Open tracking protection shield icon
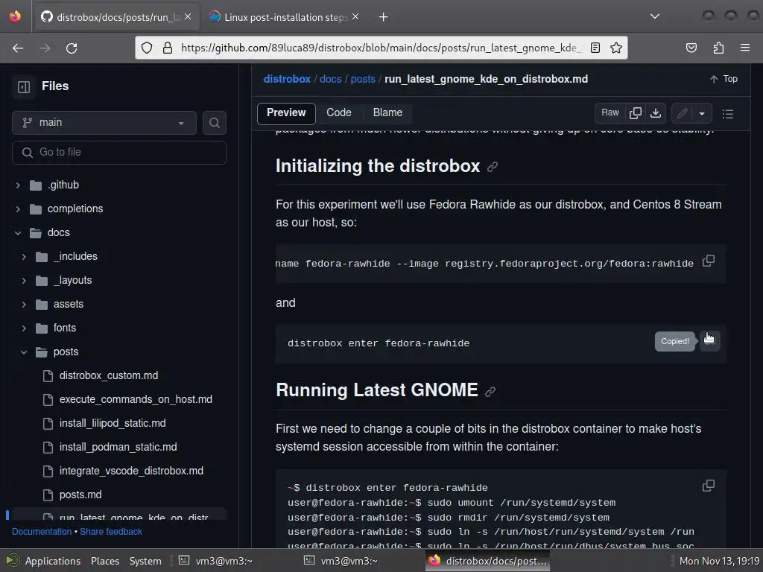Viewport: 763px width, 572px height. [x=147, y=48]
